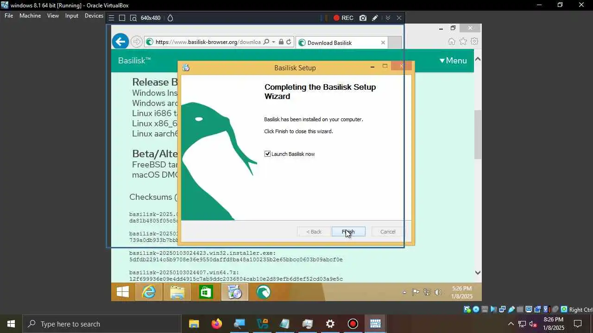593x333 pixels.
Task: Click guest tray network icon
Action: (427, 292)
